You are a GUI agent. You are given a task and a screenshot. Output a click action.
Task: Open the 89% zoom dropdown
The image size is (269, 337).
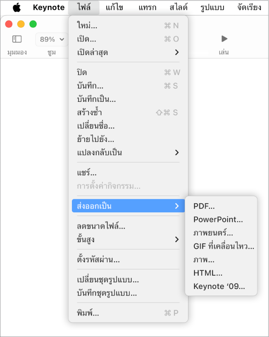click(52, 39)
